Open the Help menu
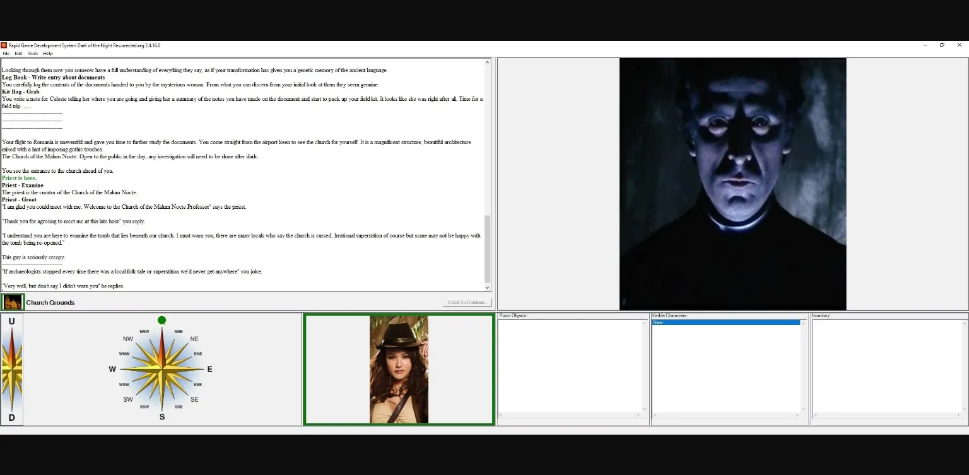The width and height of the screenshot is (969, 475). 48,54
